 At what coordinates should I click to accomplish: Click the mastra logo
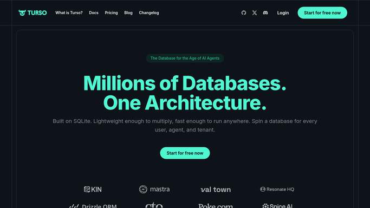tap(154, 189)
